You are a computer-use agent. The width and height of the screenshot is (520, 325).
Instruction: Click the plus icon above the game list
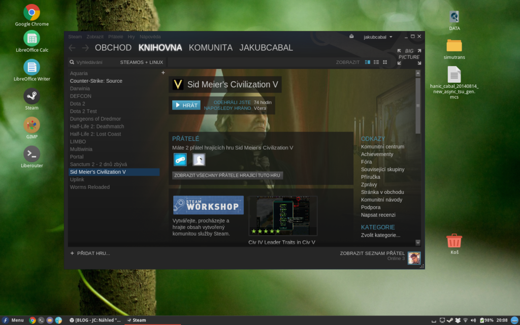[x=163, y=73]
